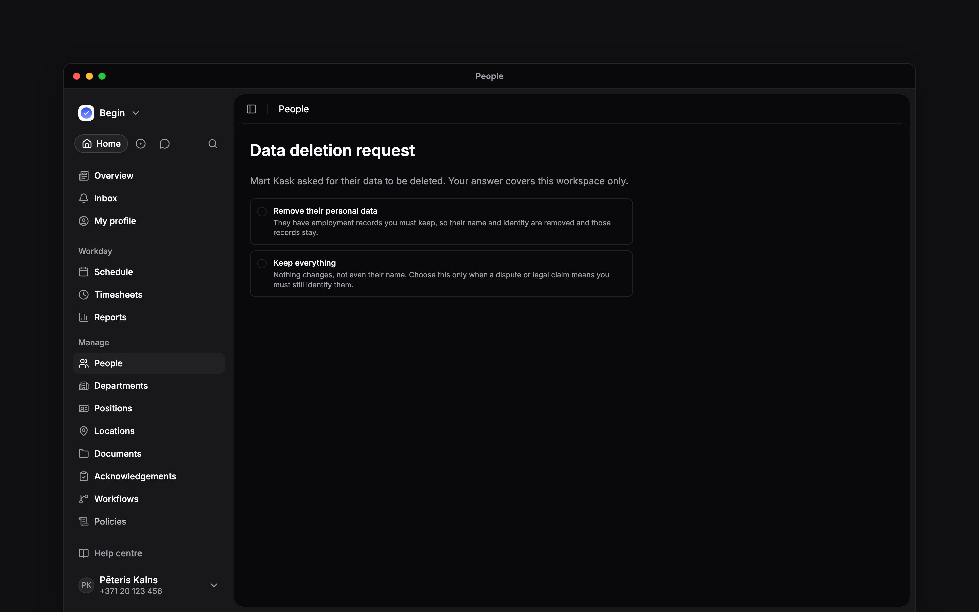979x612 pixels.
Task: Go to Positions
Action: click(149, 408)
